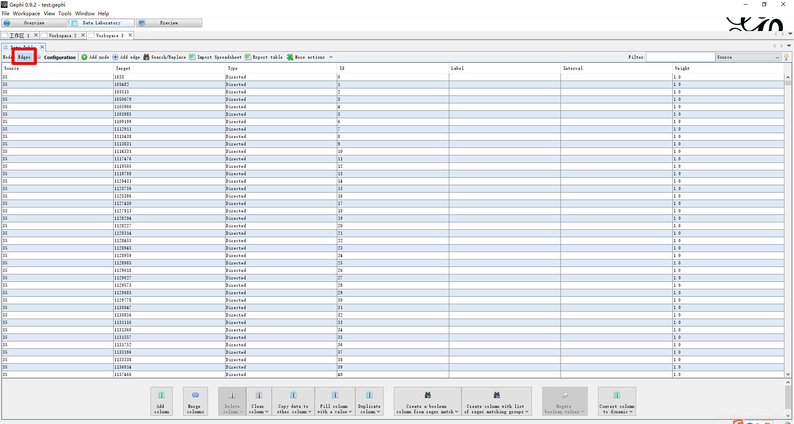Viewport: 794px width, 424px height.
Task: Click Create column with list of regex groups icon
Action: pyautogui.click(x=497, y=395)
